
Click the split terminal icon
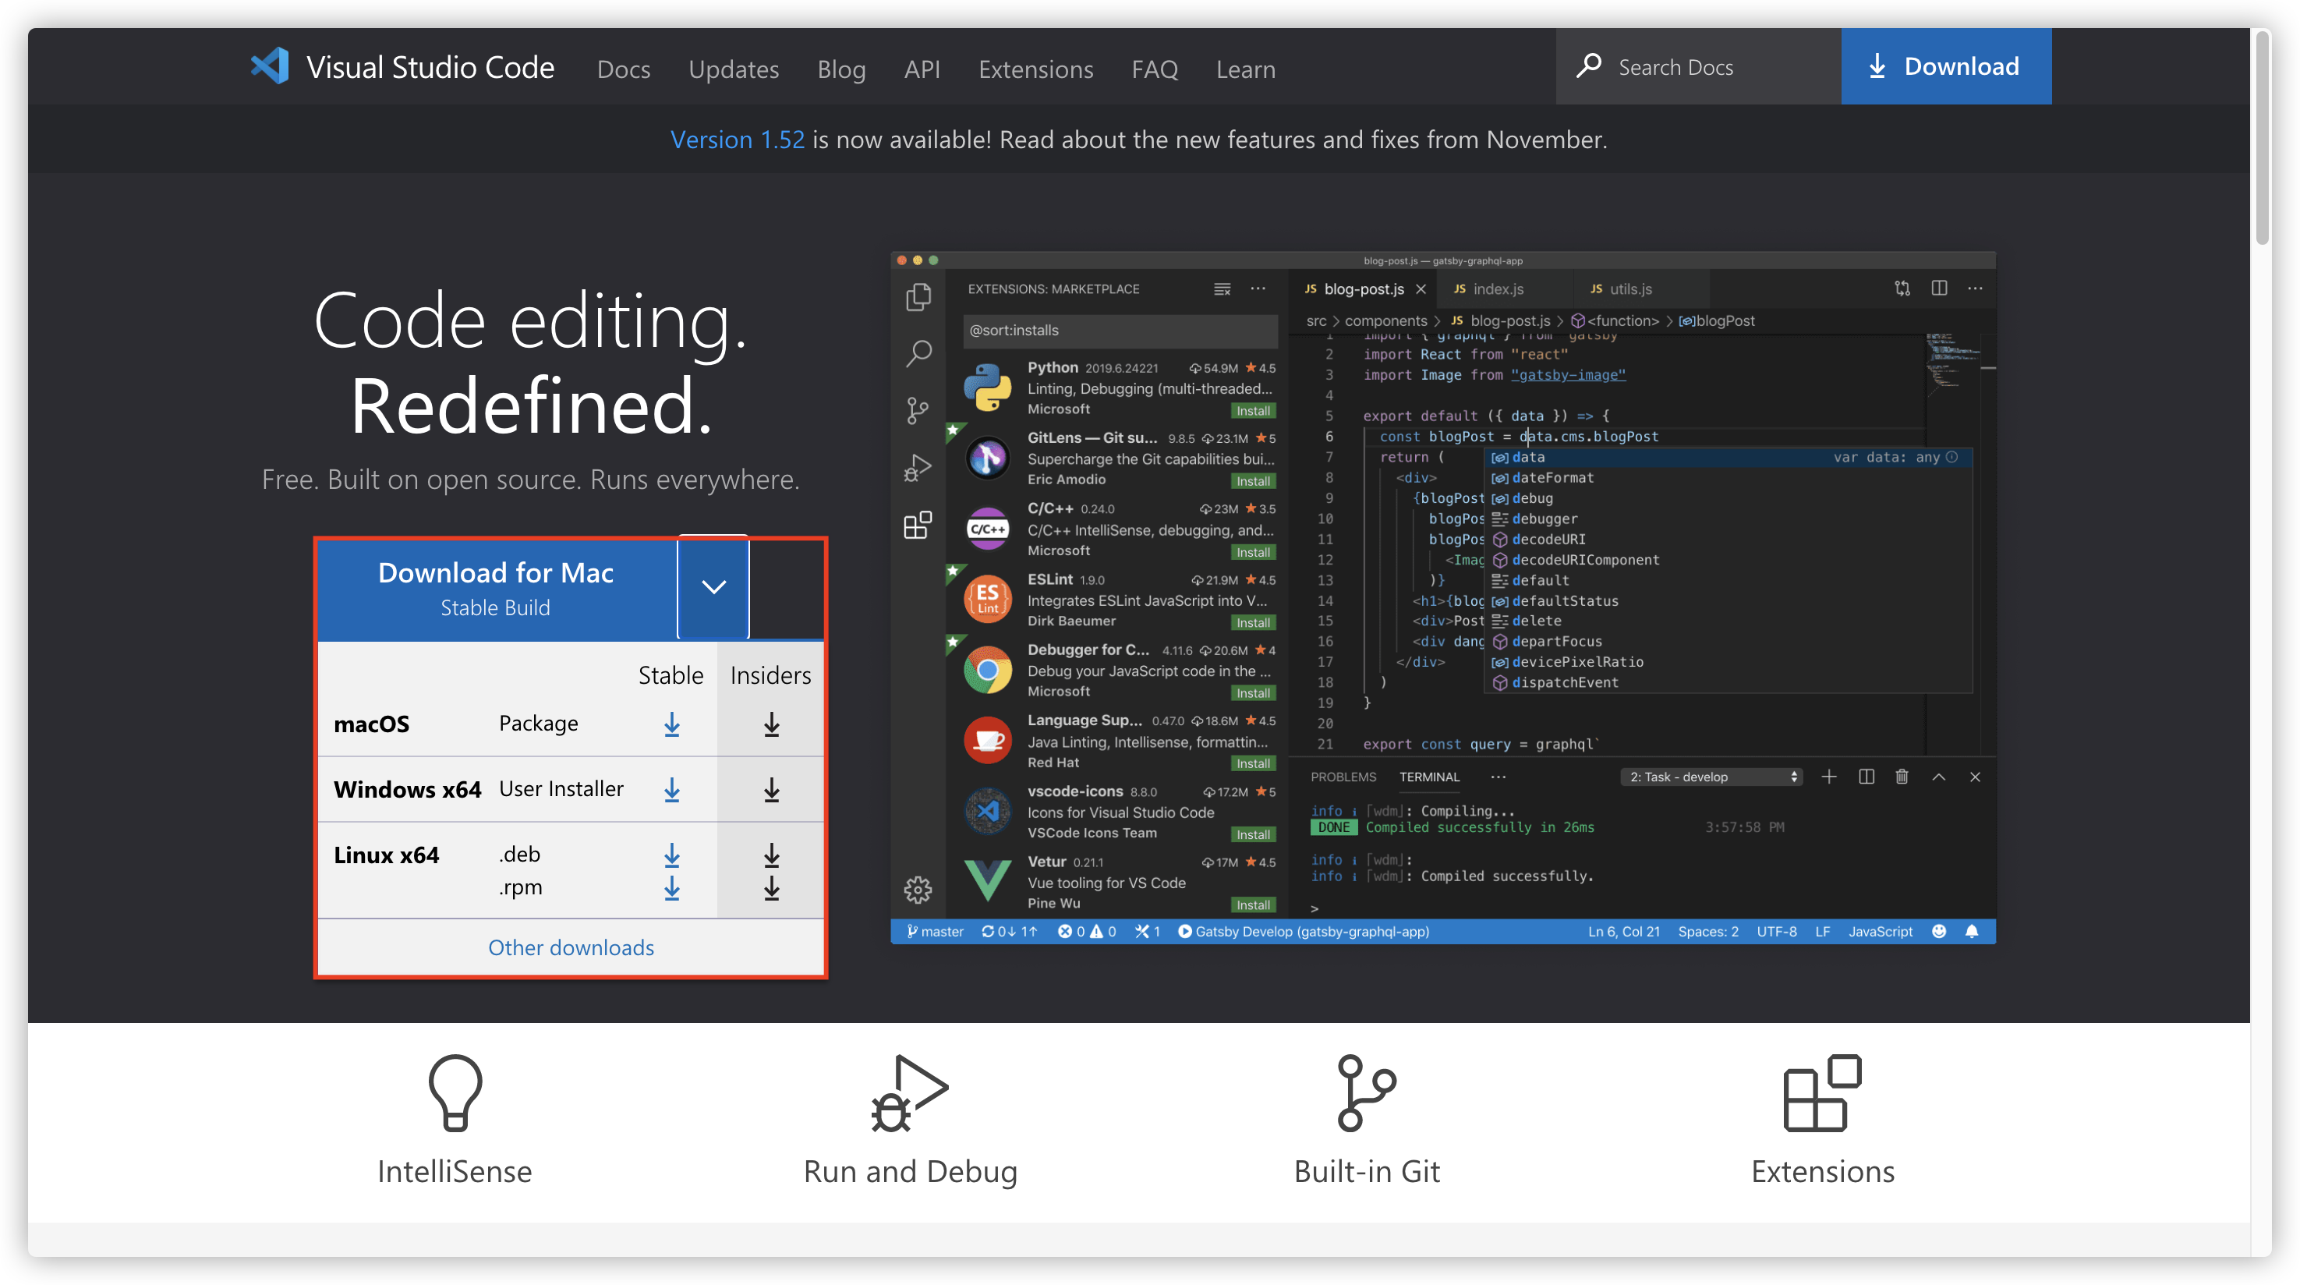1866,777
